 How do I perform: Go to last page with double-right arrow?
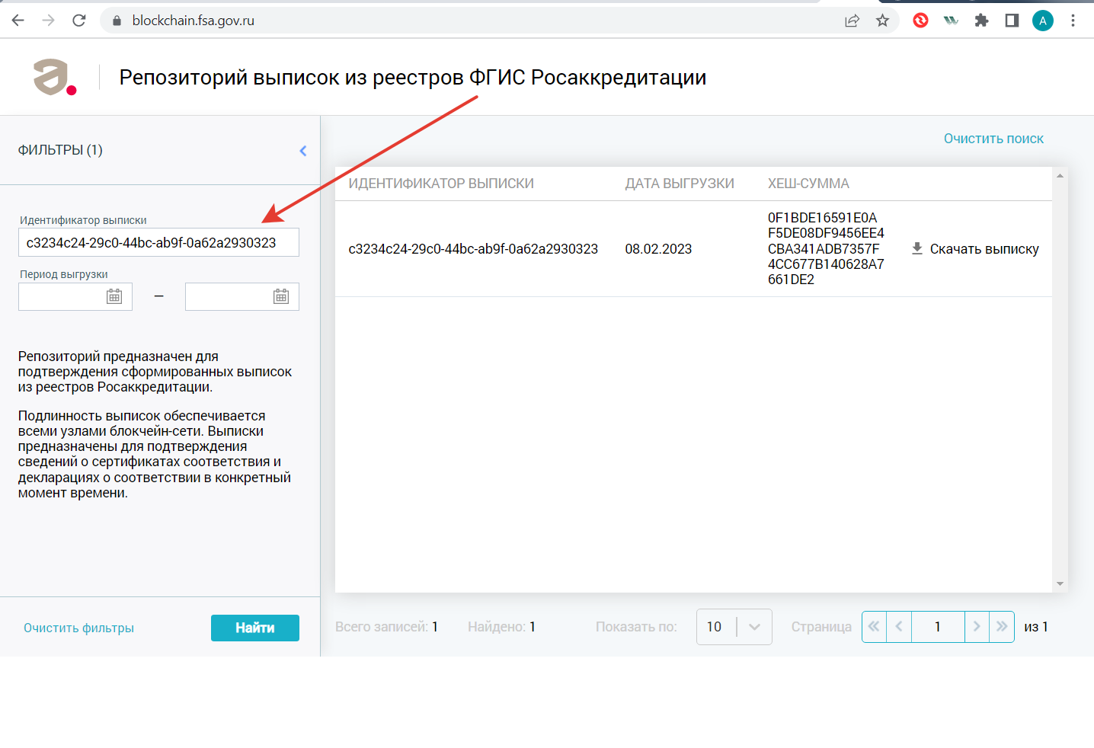coord(1002,627)
